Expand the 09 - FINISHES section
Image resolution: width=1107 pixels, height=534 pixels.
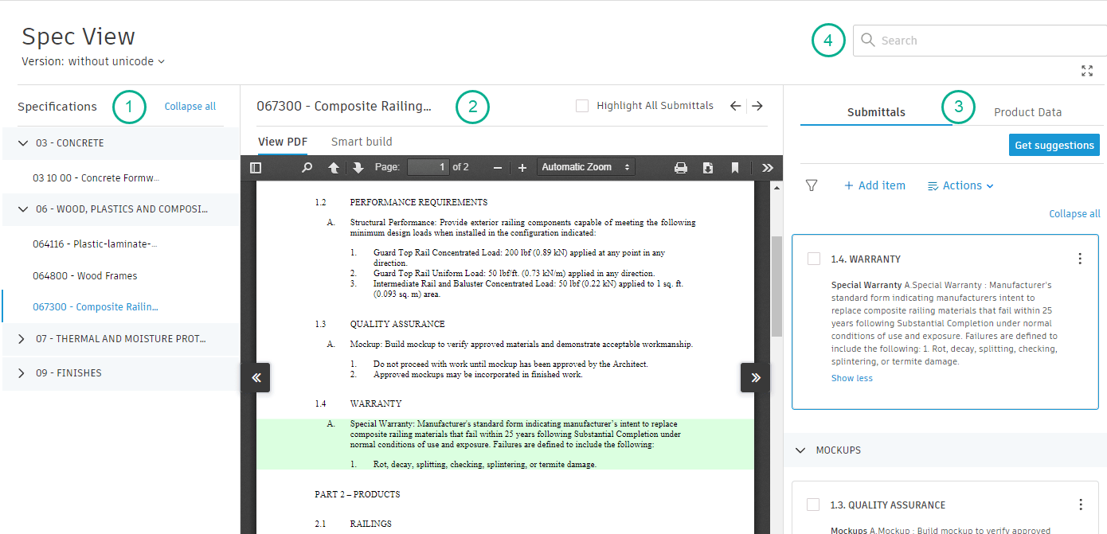click(22, 373)
